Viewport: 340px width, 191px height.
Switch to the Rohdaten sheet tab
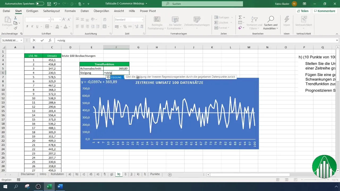pos(57,174)
